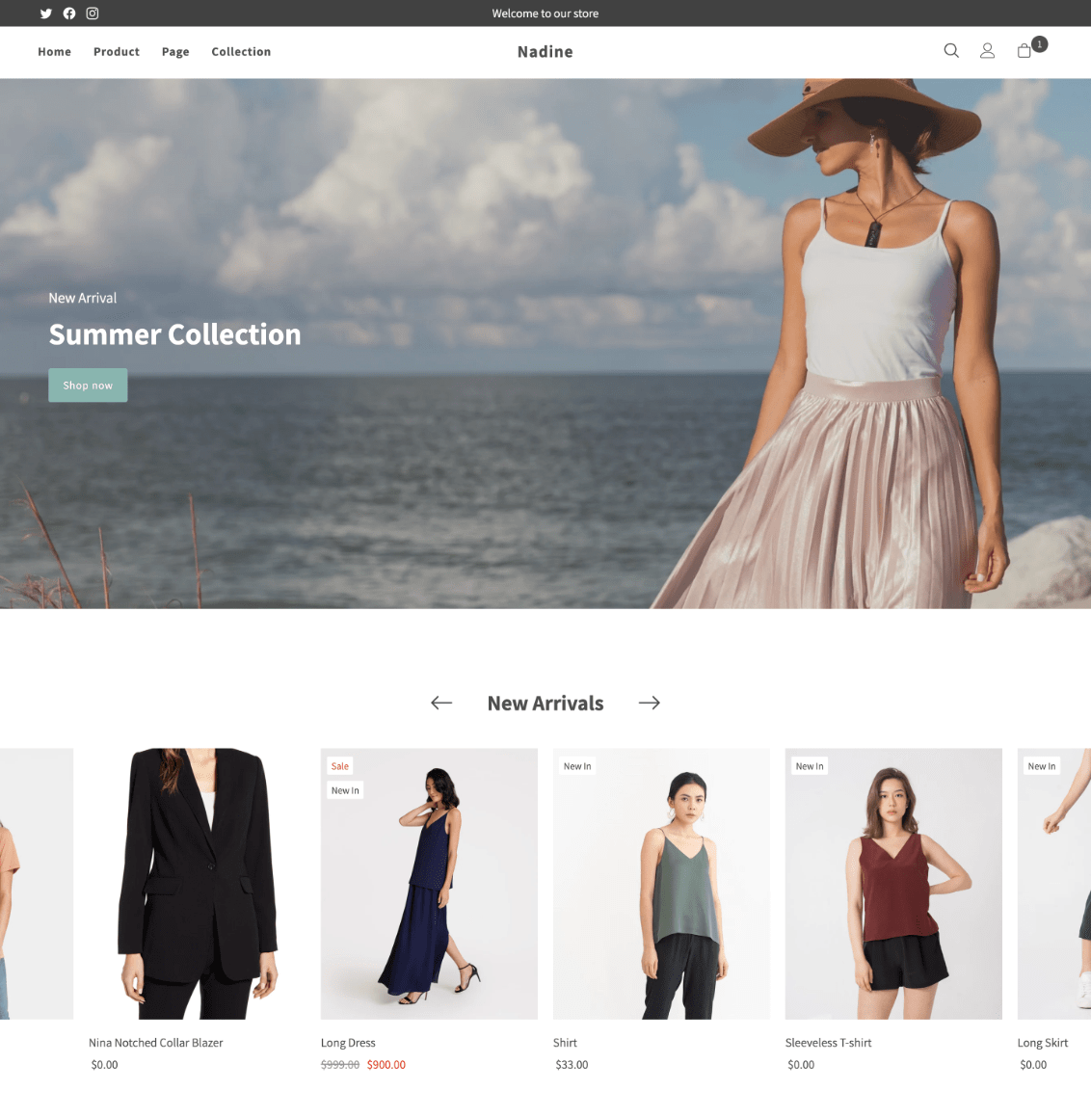Click the Nadine store logo
This screenshot has width=1091, height=1118.
coord(545,52)
